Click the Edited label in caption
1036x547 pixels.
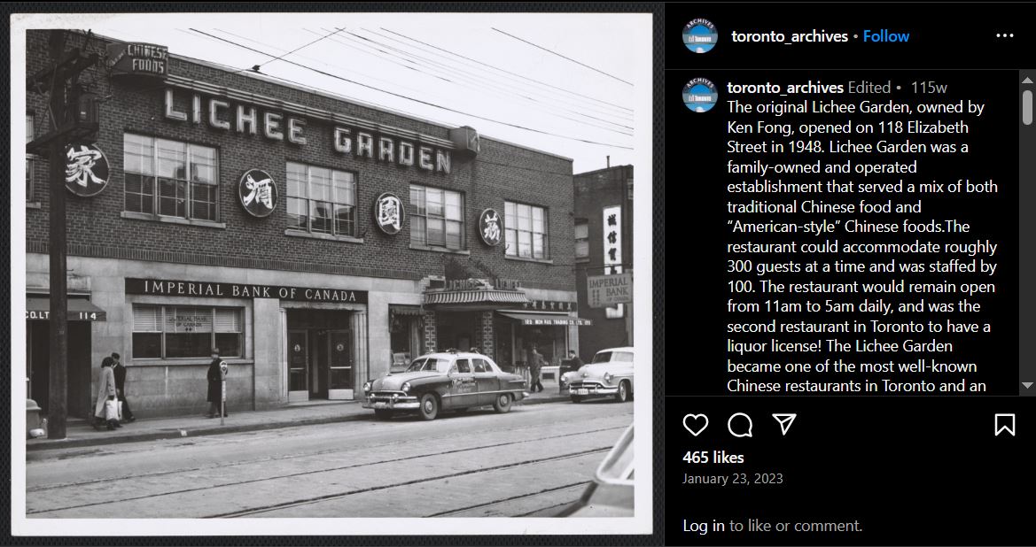tap(869, 87)
